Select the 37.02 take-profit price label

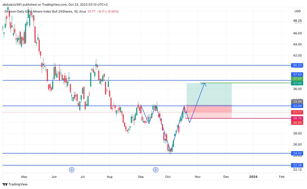click(298, 83)
